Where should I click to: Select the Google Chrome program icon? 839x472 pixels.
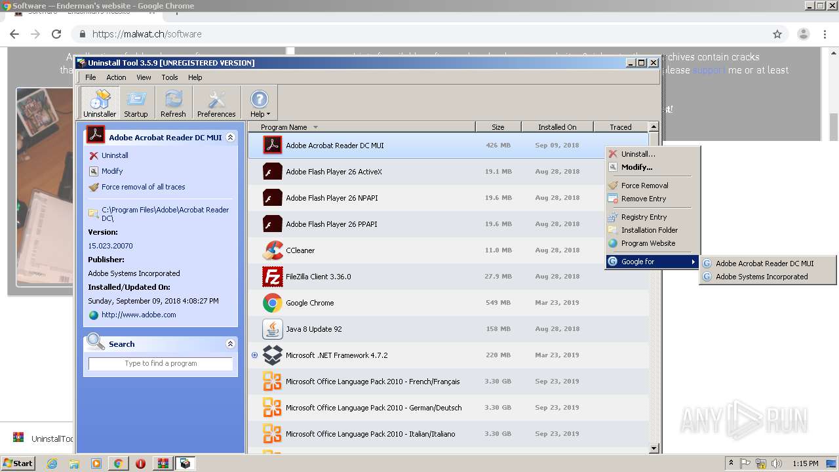tap(273, 303)
